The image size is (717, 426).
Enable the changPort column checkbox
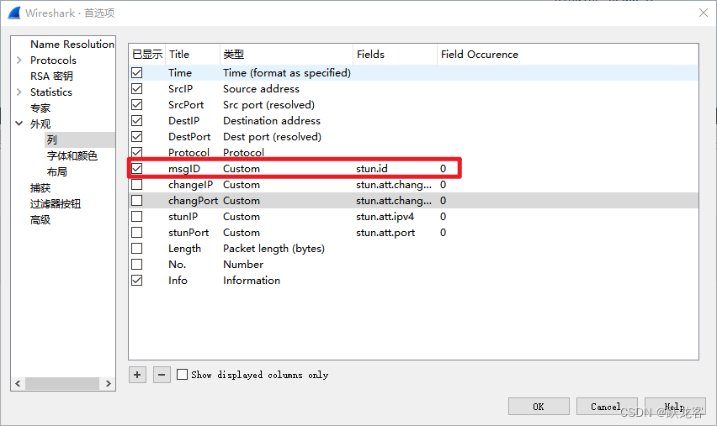click(x=136, y=201)
